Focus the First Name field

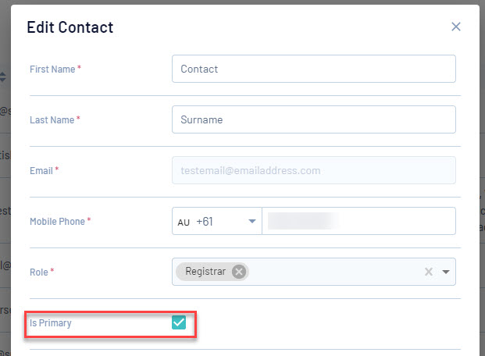[313, 69]
